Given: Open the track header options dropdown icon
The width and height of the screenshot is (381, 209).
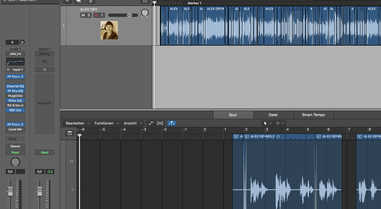Looking at the screenshot, I should (x=145, y=1).
